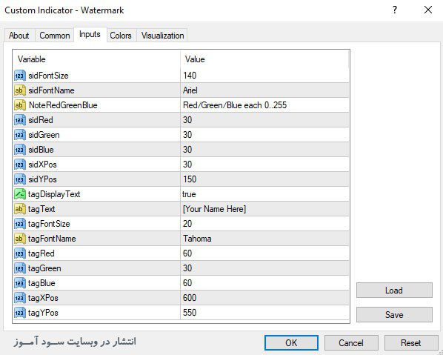Select the sidYPos value 150

190,179
